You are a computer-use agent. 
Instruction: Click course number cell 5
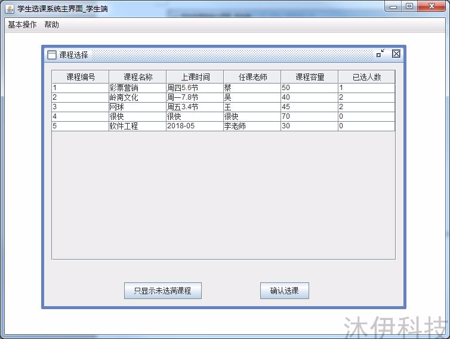(x=81, y=126)
